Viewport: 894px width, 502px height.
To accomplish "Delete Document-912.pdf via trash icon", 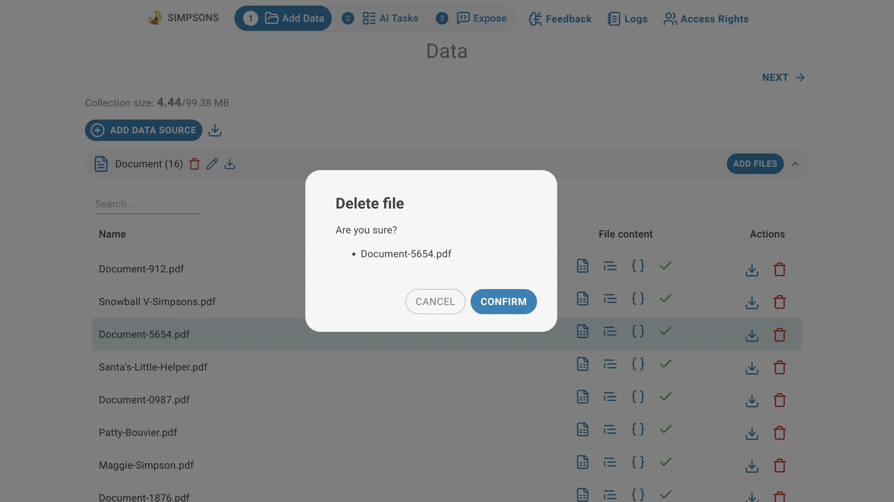I will [x=779, y=269].
